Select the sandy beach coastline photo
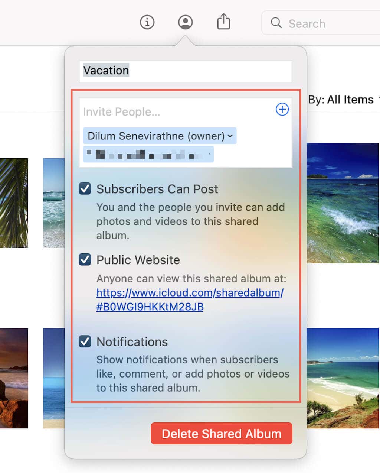Image resolution: width=380 pixels, height=473 pixels. coord(343,378)
